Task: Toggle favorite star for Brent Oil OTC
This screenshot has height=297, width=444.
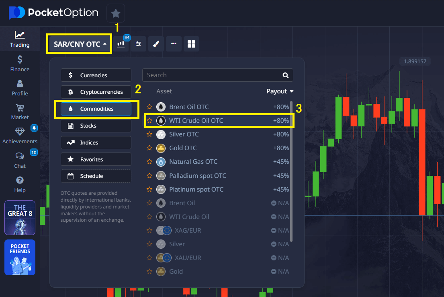Action: [149, 107]
